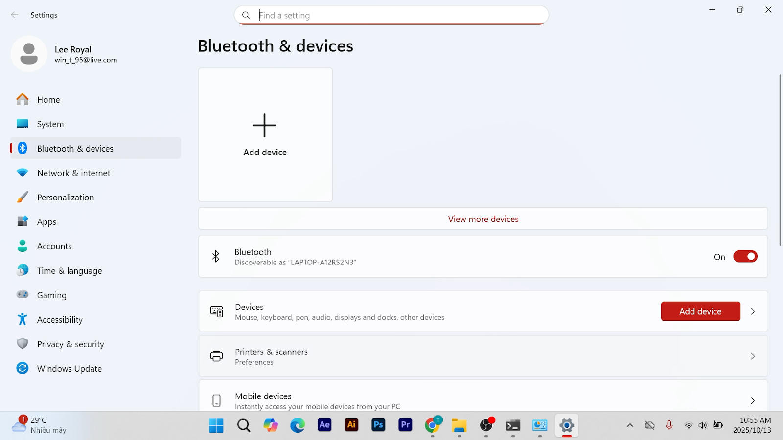The image size is (783, 440).
Task: Open Accessibility settings
Action: [96, 319]
